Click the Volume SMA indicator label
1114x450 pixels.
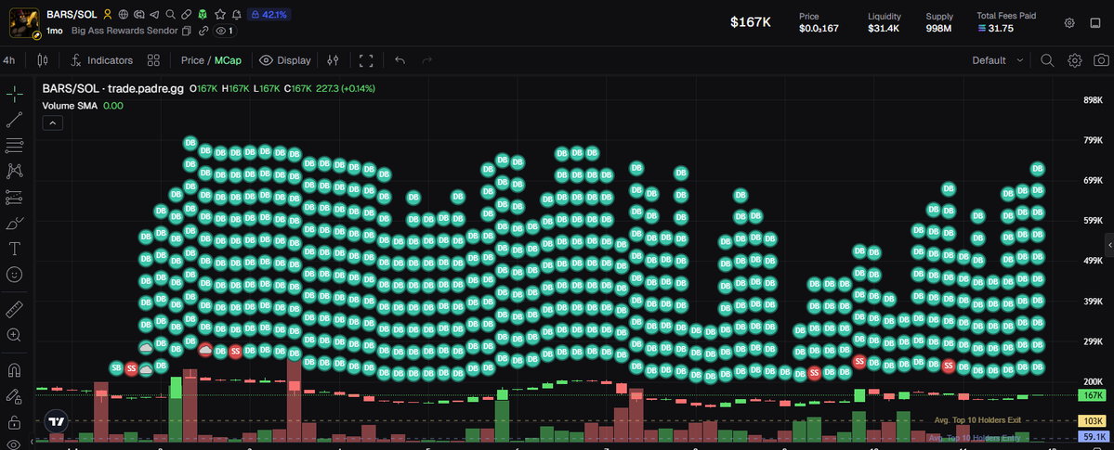(x=70, y=106)
